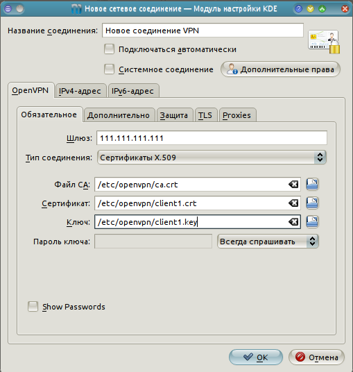This screenshot has width=353, height=372.
Task: Open the Защита tab
Action: (174, 115)
